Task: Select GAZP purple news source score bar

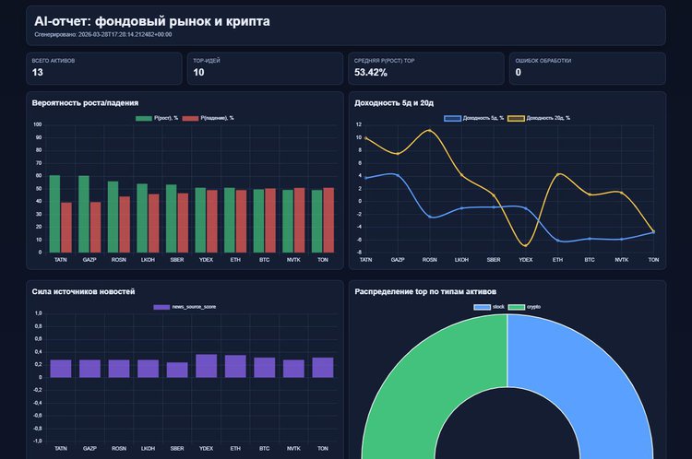Action: [x=89, y=369]
